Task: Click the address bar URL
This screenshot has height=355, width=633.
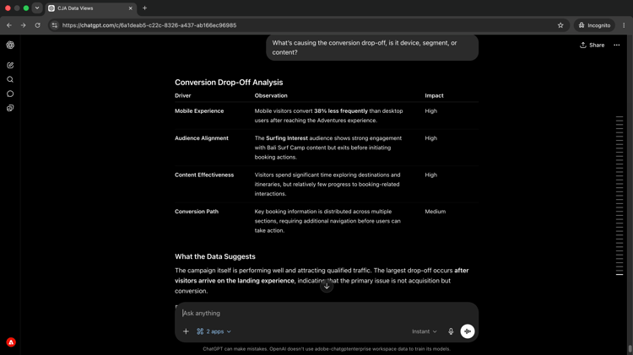Action: coord(149,25)
